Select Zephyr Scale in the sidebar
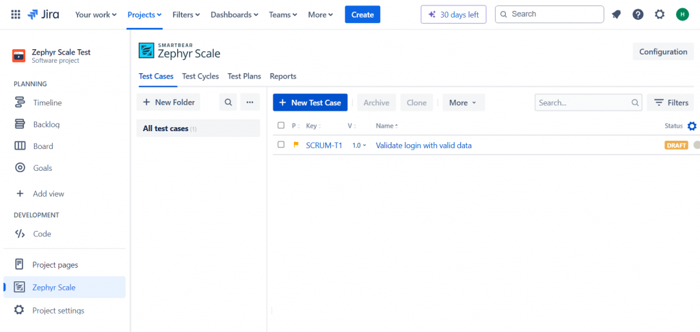Screen dimensions: 700x332 [65, 288]
